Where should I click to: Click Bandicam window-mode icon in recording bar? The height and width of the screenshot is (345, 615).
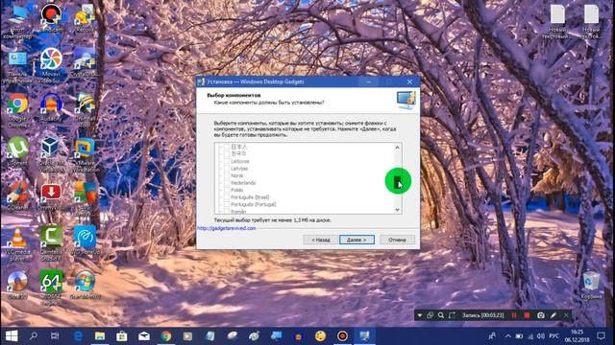[x=430, y=315]
